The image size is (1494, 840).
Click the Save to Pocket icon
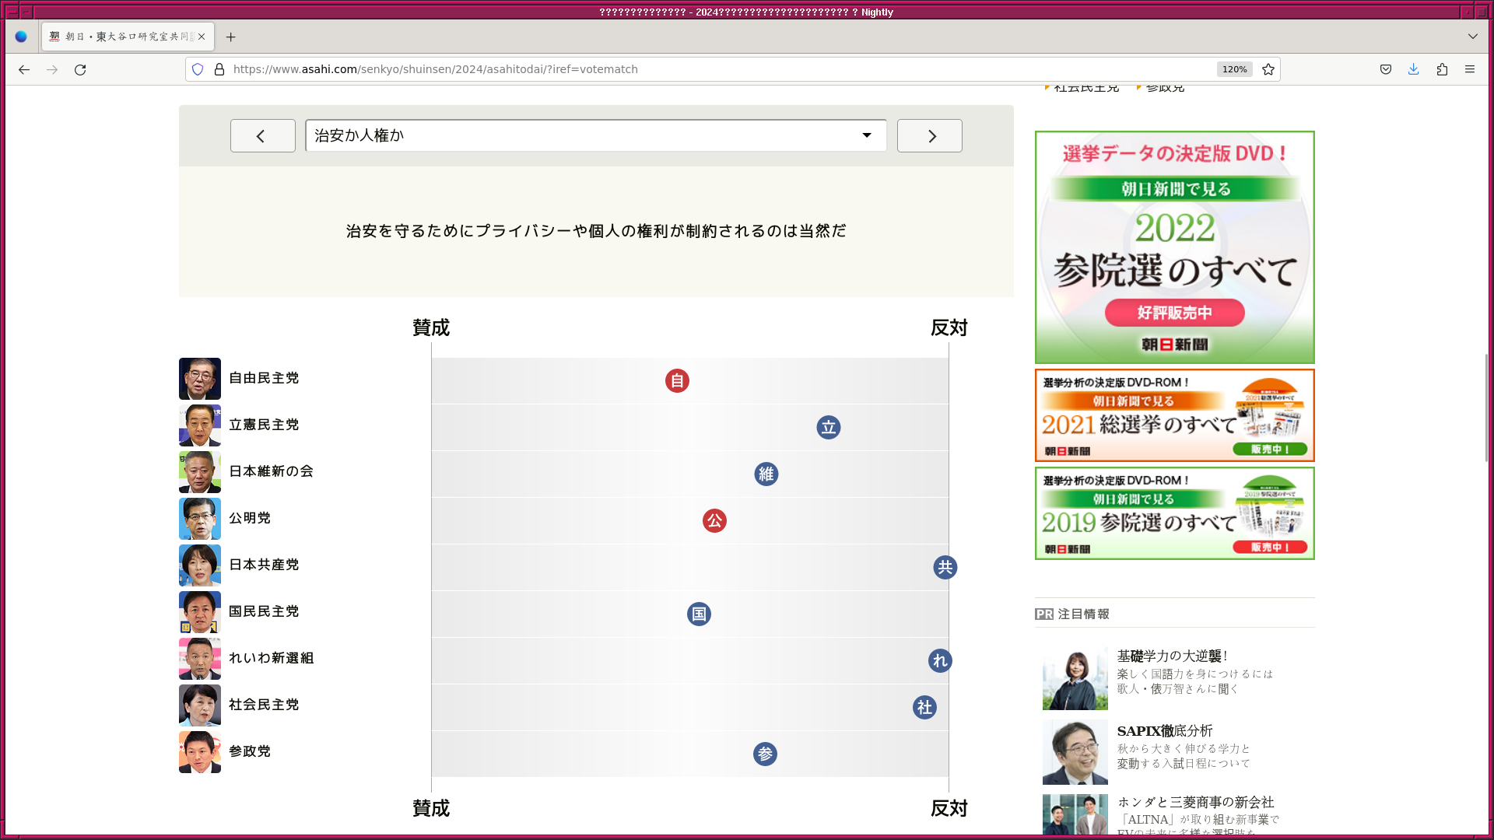1386,69
